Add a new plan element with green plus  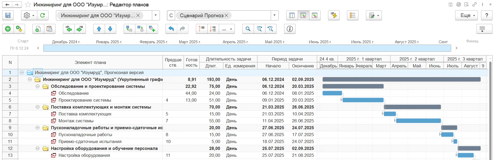pyautogui.click(x=8, y=29)
